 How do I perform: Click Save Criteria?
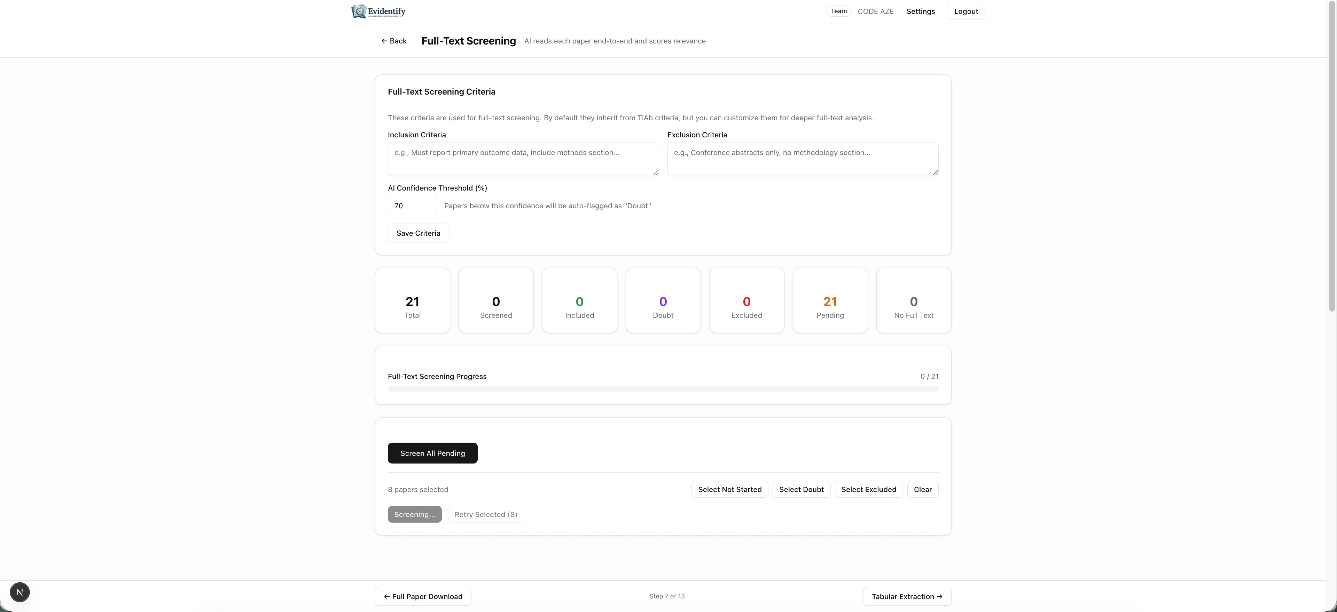[x=418, y=233]
